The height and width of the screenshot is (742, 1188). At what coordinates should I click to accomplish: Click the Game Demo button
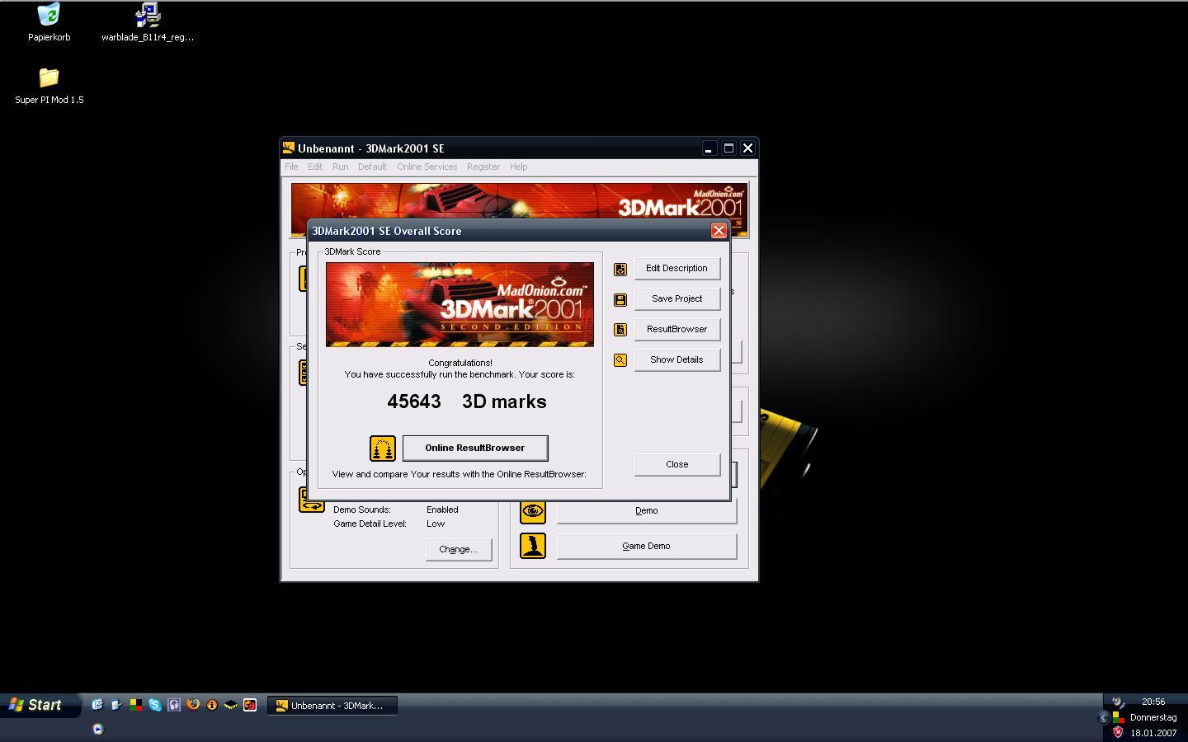(646, 546)
